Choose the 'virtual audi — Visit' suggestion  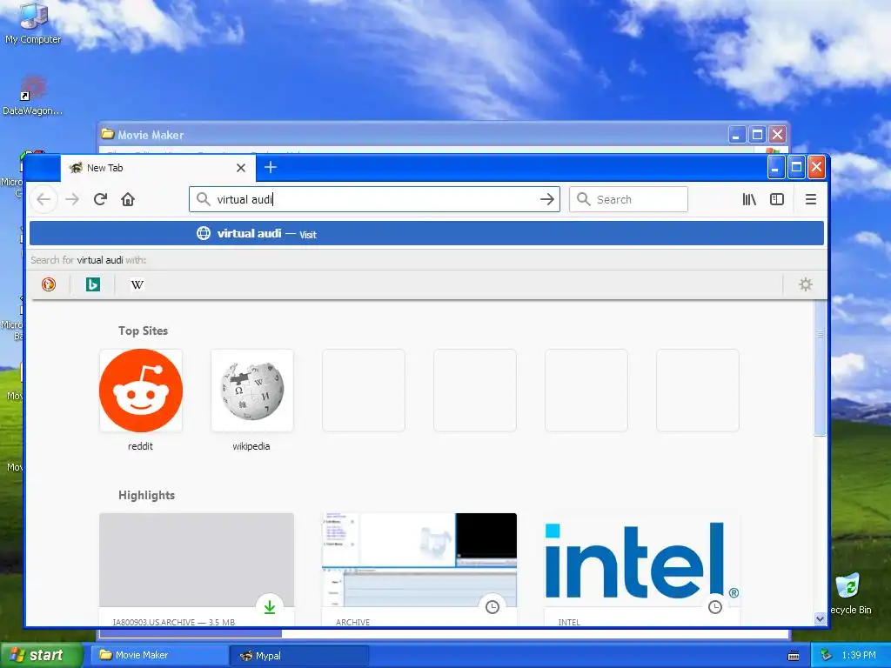[x=426, y=233]
